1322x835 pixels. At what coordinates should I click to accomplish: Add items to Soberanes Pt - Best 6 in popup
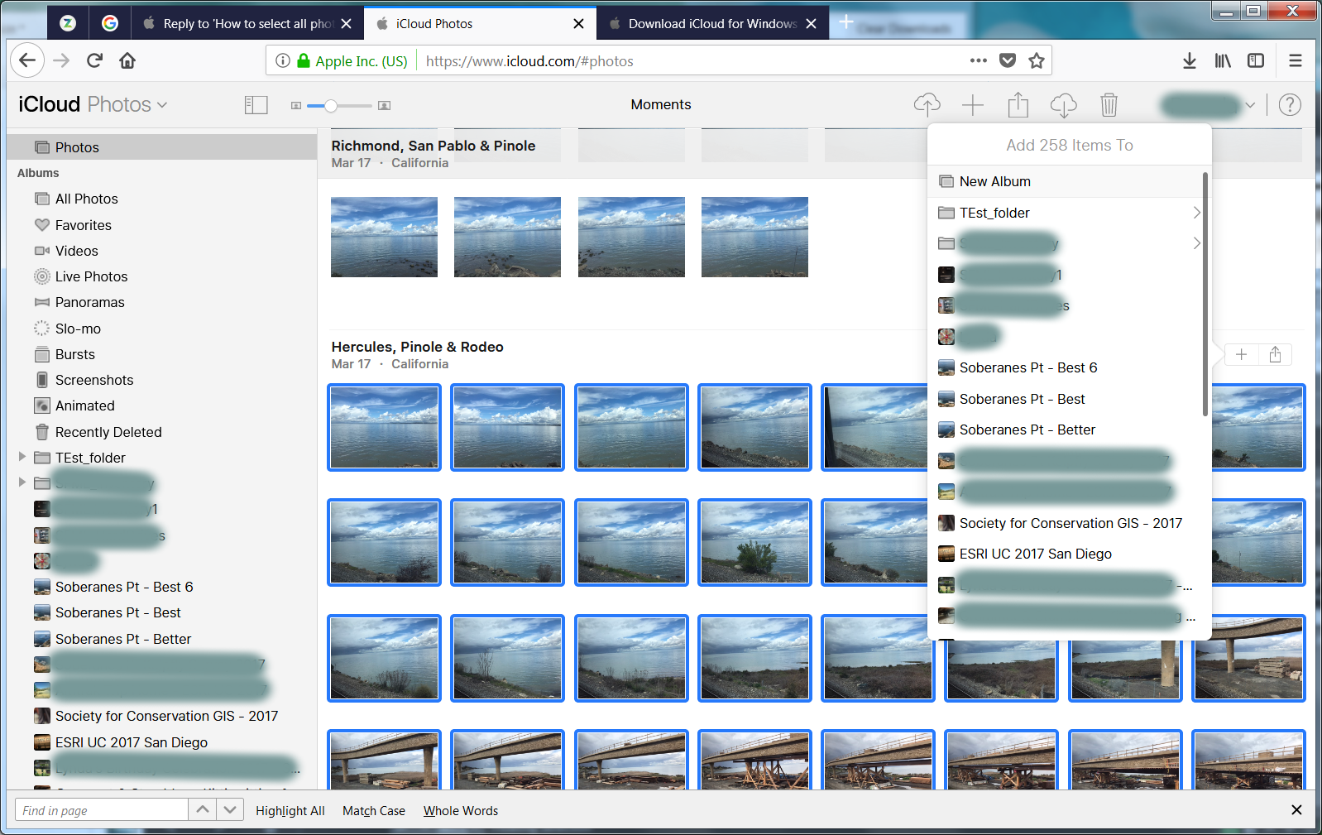[1066, 367]
